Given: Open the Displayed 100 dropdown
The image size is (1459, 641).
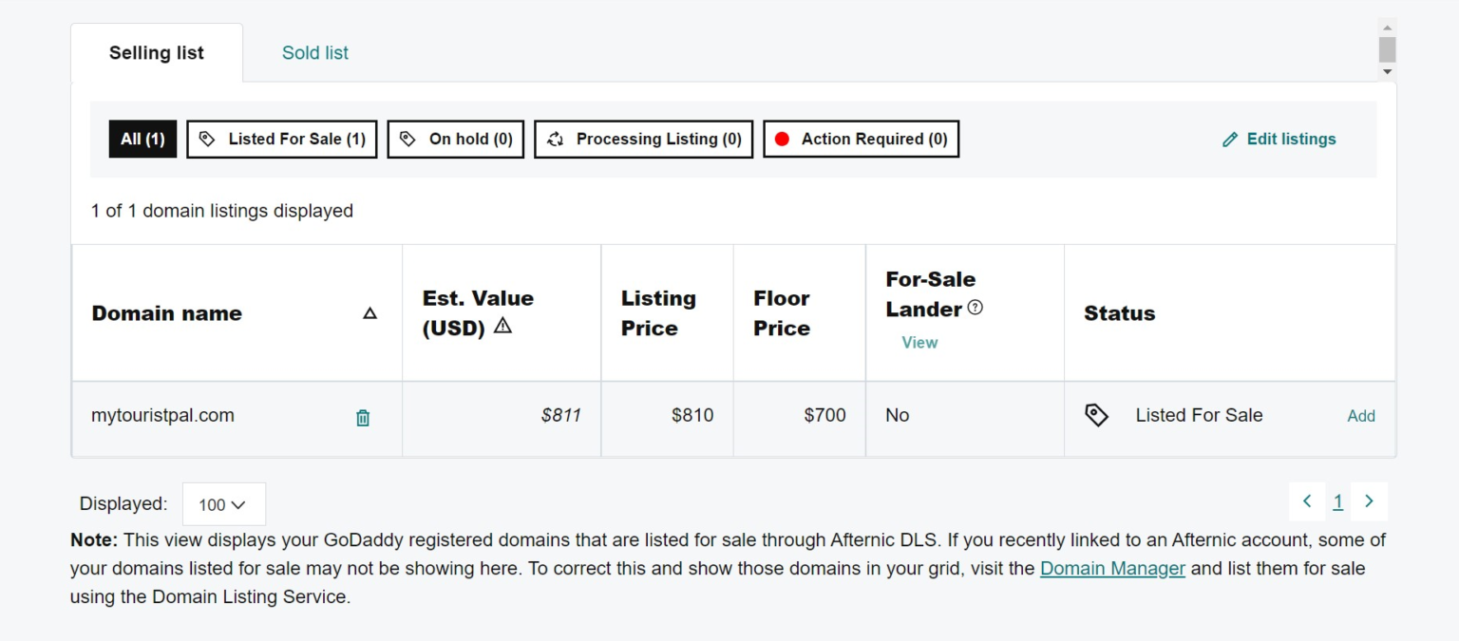Looking at the screenshot, I should (223, 504).
